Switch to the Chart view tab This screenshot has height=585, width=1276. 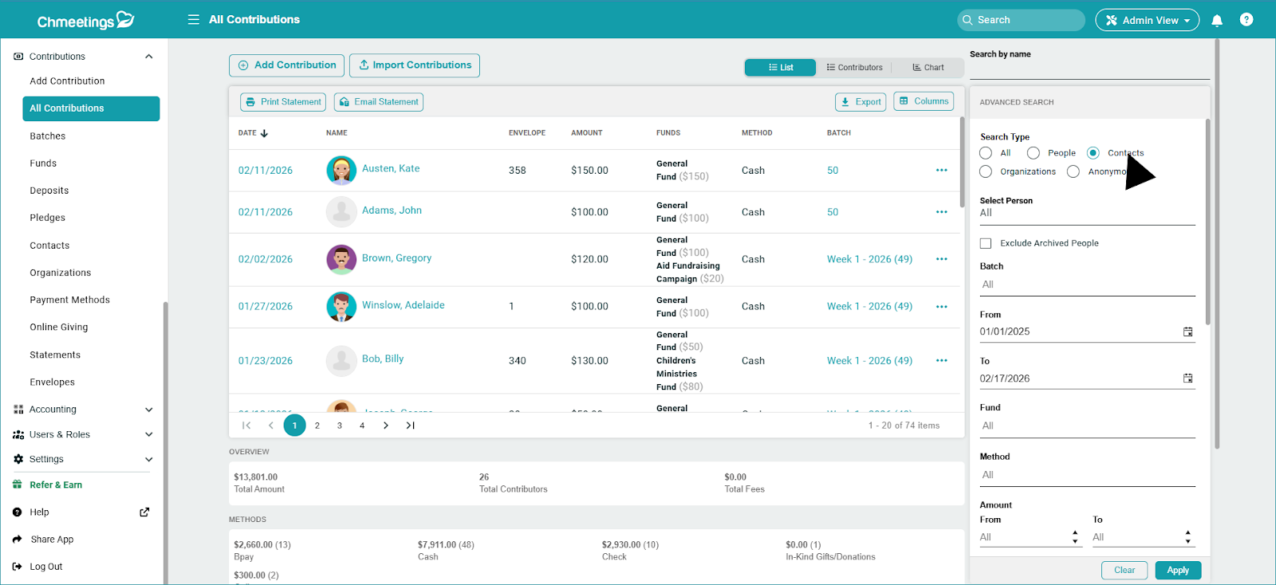928,68
